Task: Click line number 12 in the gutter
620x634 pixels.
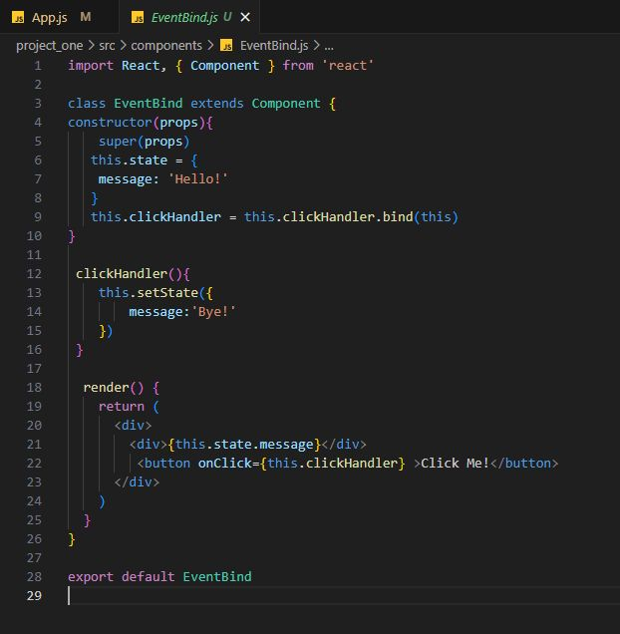Action: tap(34, 274)
